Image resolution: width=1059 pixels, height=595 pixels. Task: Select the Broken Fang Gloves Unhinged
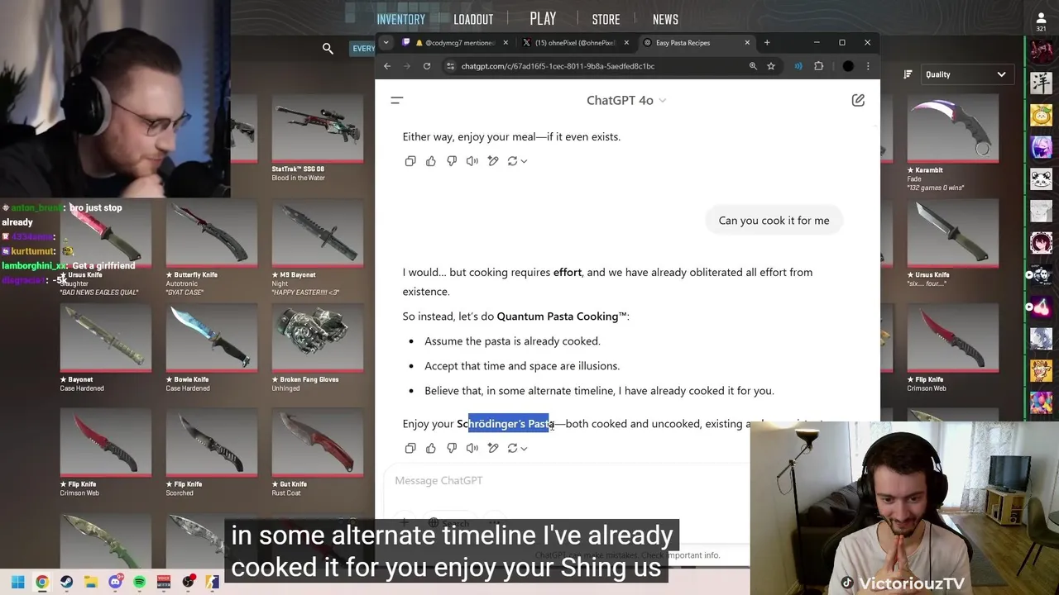coord(318,348)
